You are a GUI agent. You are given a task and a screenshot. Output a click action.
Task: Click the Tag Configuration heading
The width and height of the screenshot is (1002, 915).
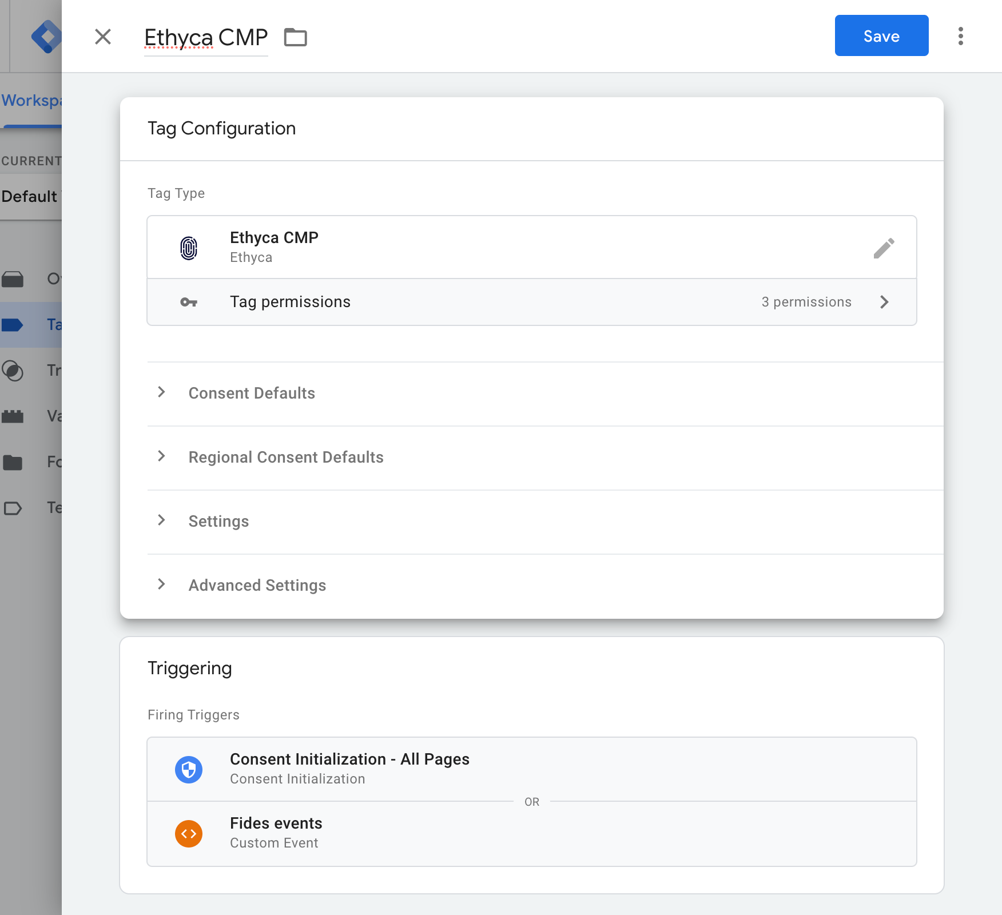[222, 129]
